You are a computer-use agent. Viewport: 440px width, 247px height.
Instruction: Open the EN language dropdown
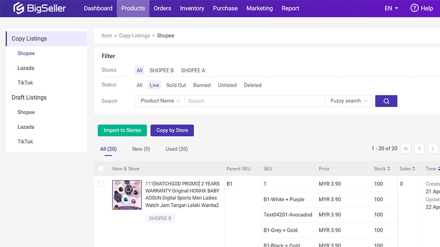(391, 8)
